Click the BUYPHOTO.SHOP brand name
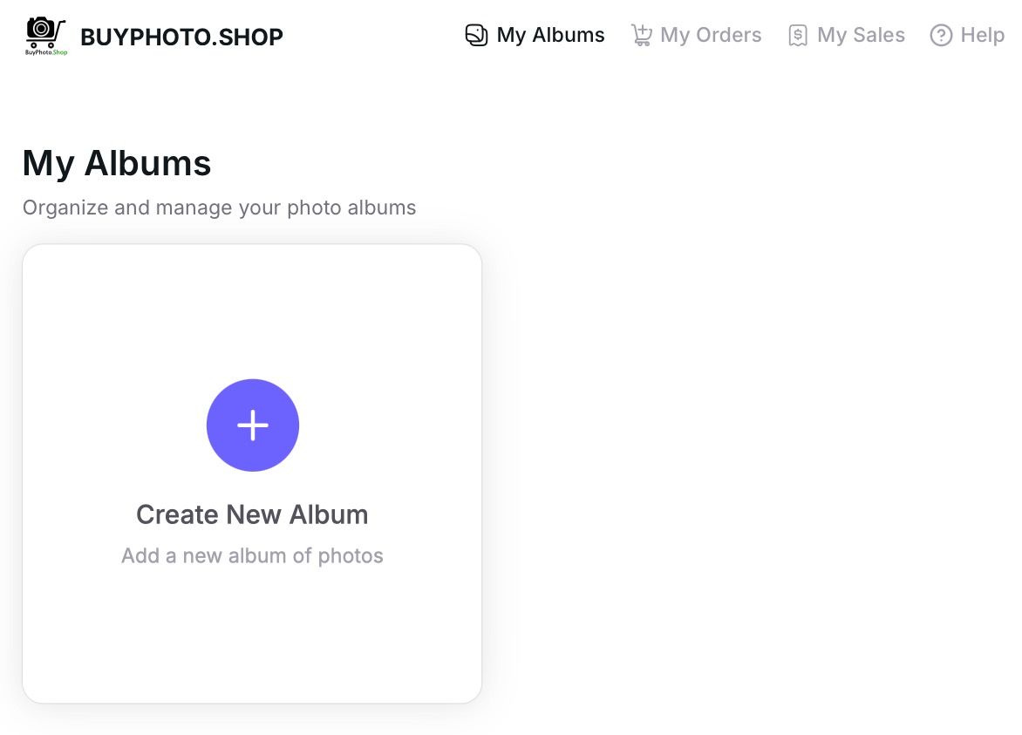Viewport: 1022px width, 735px height. point(181,37)
